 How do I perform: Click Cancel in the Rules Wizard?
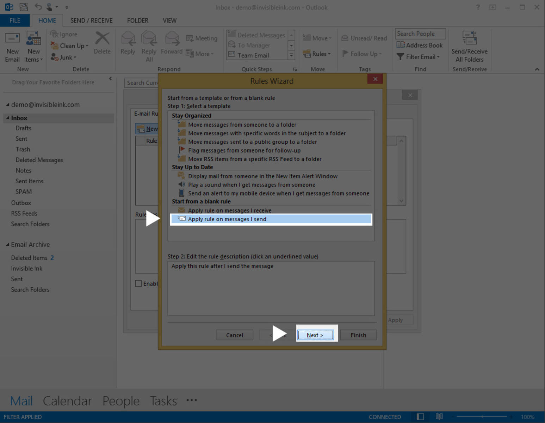click(x=235, y=335)
